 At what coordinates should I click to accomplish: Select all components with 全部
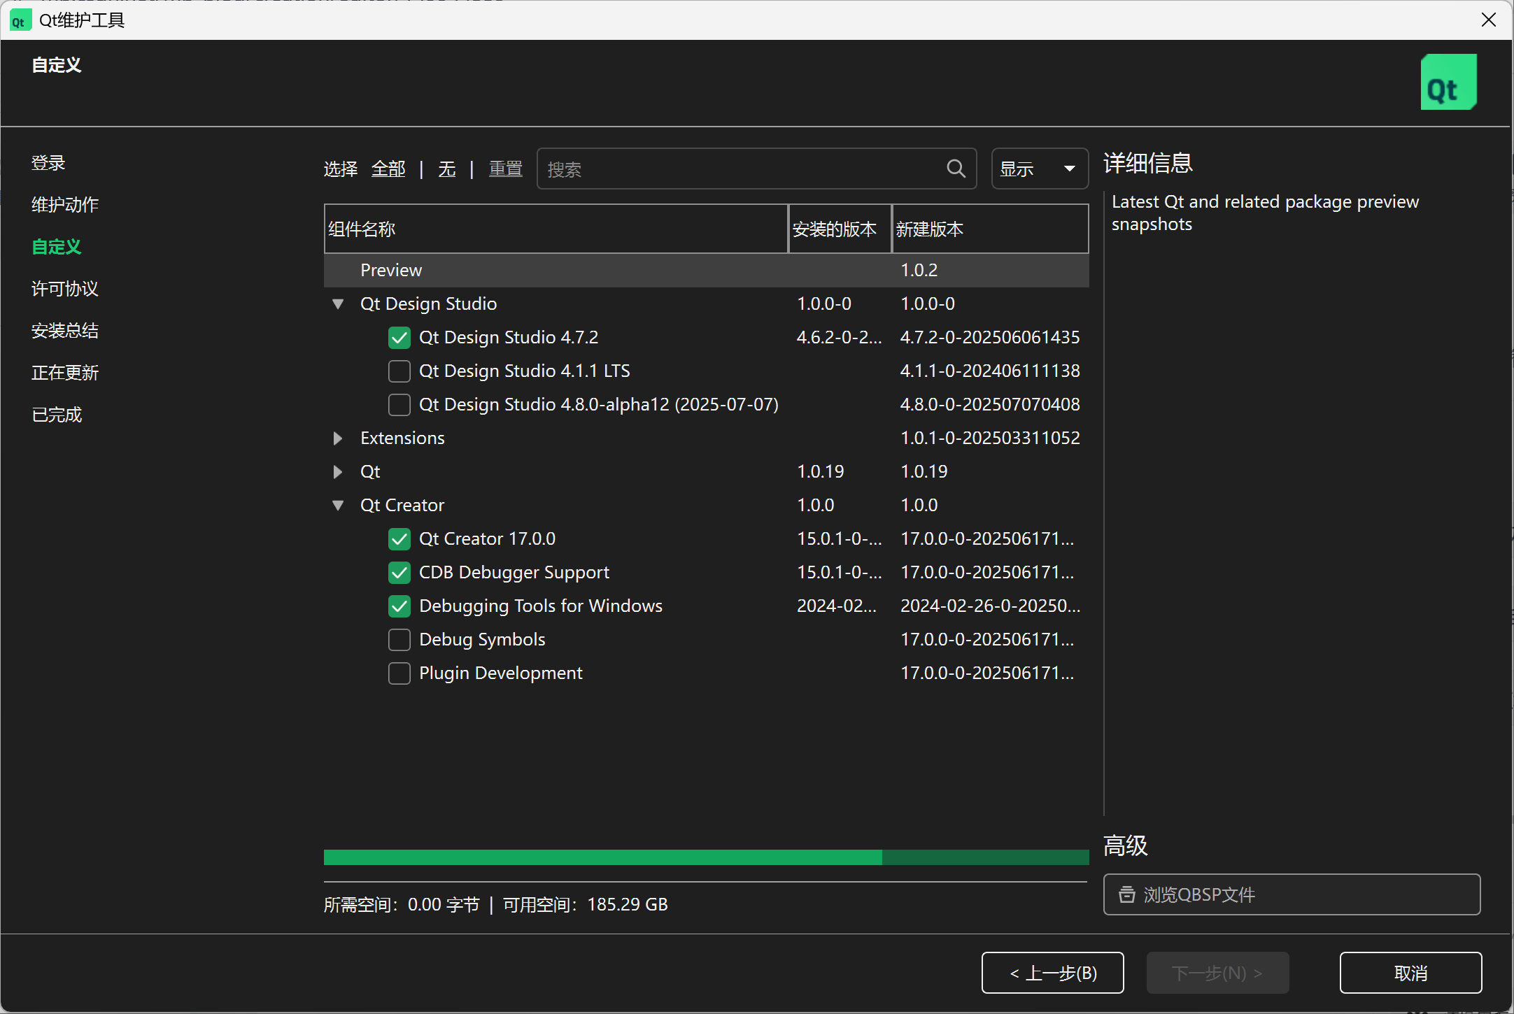click(388, 169)
